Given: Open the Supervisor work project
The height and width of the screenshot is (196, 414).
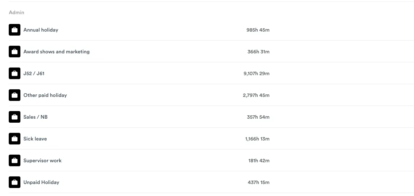Looking at the screenshot, I should tap(42, 160).
